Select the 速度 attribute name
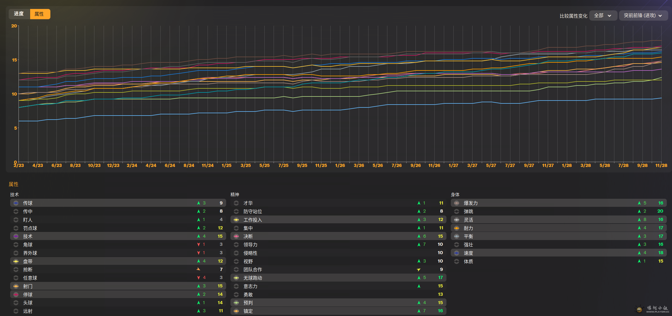Viewport: 672px width, 316px height. tap(468, 253)
